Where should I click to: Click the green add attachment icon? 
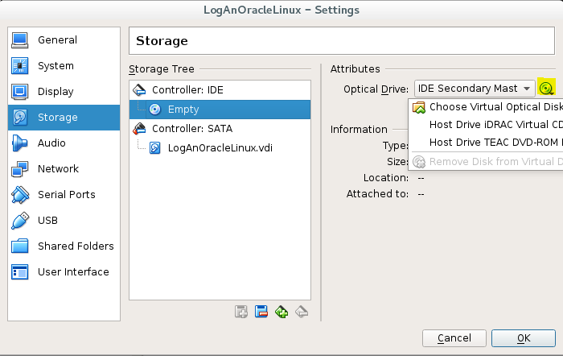point(281,312)
